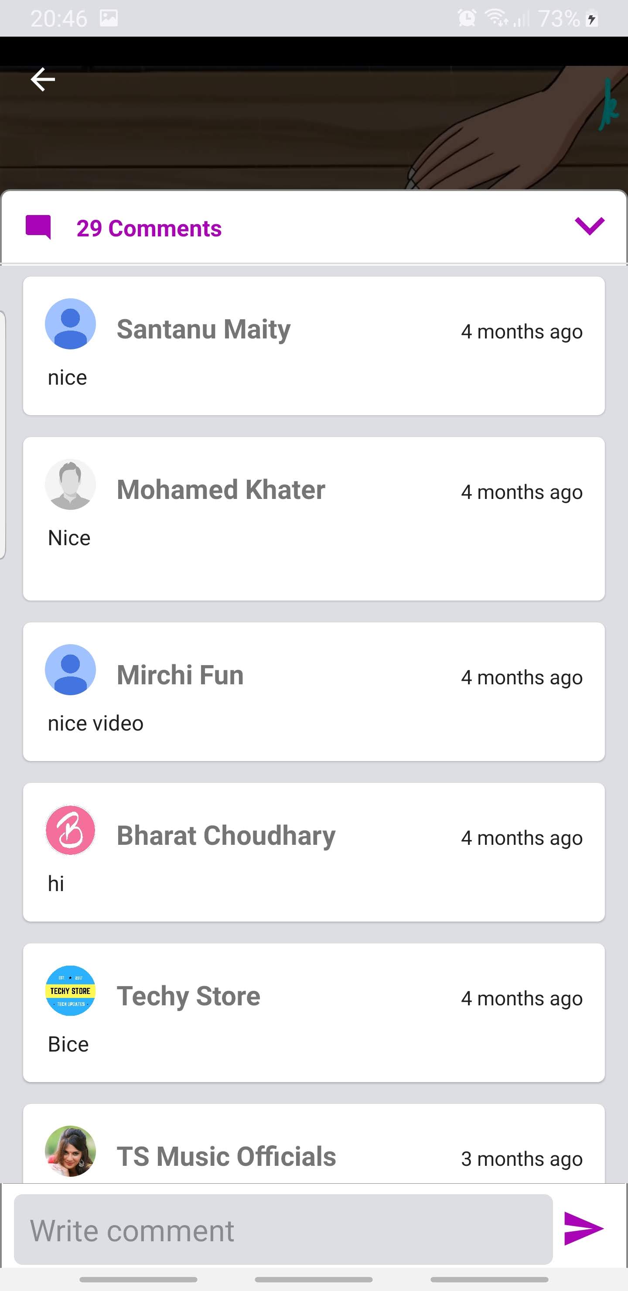Tap TS Music Officials profile photo
The width and height of the screenshot is (628, 1291).
[70, 1151]
